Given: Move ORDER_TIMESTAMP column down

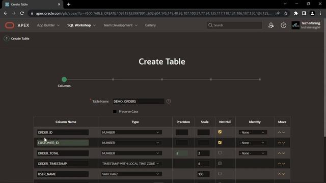Looking at the screenshot, I should (x=284, y=164).
